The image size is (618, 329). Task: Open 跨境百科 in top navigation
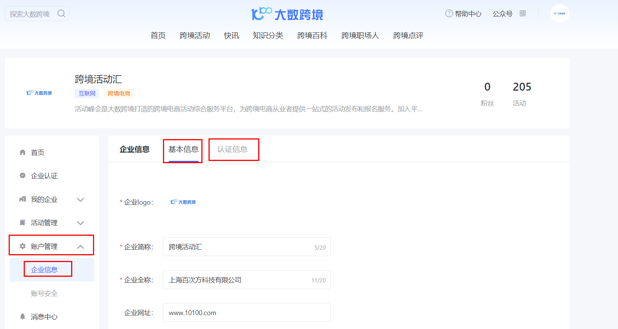[312, 35]
